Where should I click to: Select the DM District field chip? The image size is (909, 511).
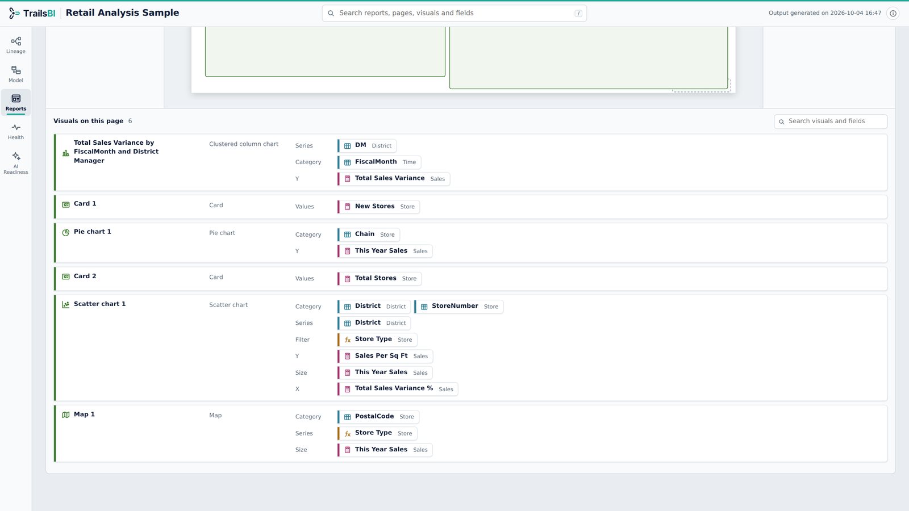[x=367, y=146]
